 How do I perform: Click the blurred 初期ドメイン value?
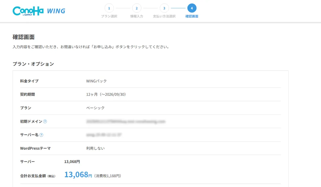pos(126,121)
